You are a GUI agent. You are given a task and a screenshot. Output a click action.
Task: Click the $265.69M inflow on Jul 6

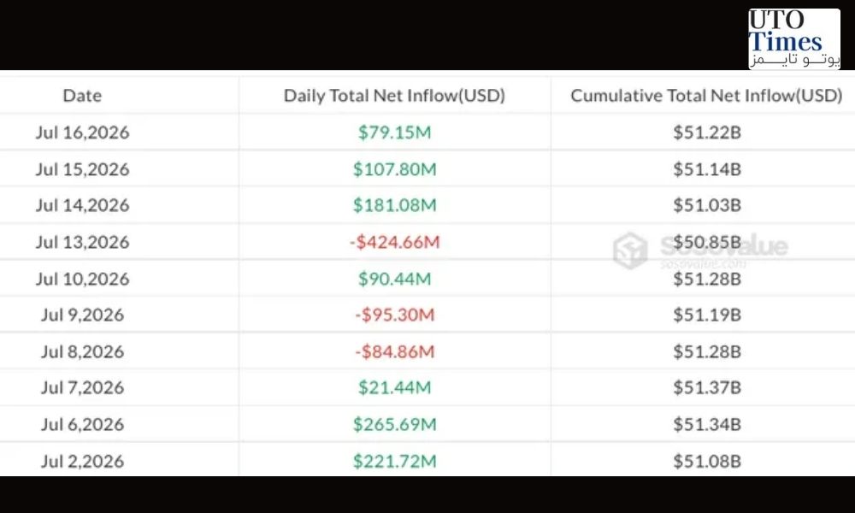(x=394, y=425)
